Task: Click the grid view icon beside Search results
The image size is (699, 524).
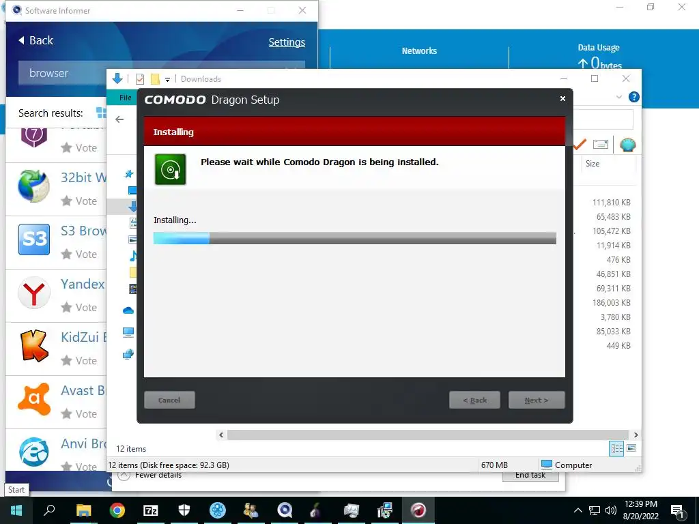Action: (102, 113)
